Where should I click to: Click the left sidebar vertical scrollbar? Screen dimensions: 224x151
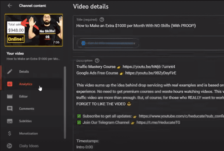pos(65,102)
